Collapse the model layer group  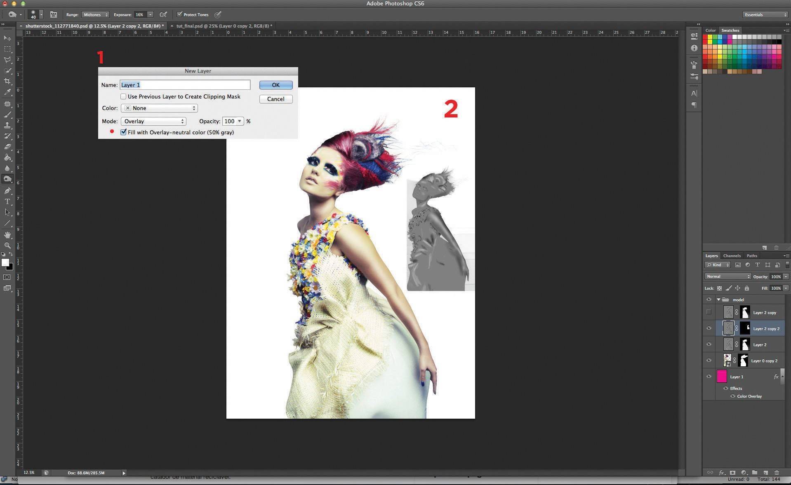[x=718, y=300]
